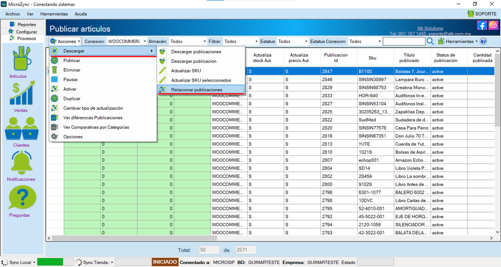Click the search text field
501x267 pixels.
pyautogui.click(x=404, y=41)
